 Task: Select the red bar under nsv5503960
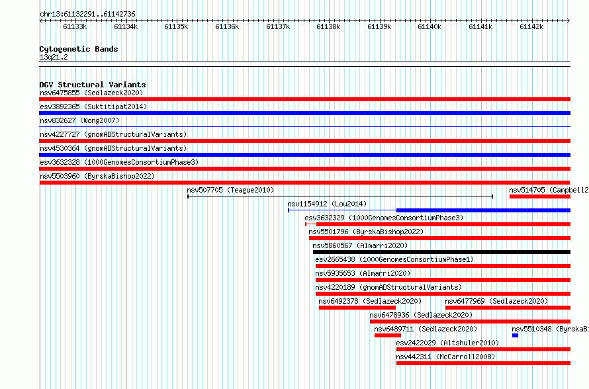(x=304, y=183)
